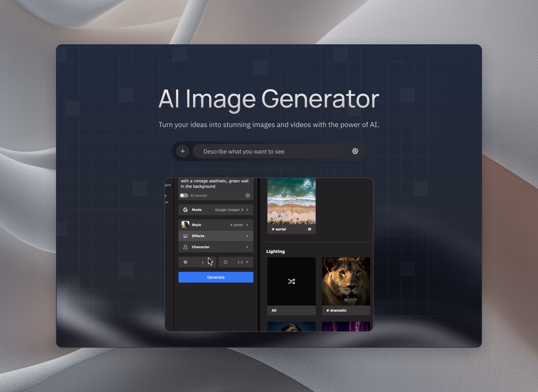Click the Google G logo icon
Screen dimensions: 538x392
click(186, 210)
